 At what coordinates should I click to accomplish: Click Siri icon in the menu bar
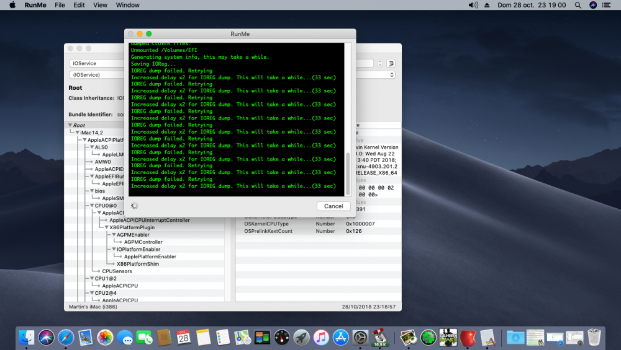593,5
